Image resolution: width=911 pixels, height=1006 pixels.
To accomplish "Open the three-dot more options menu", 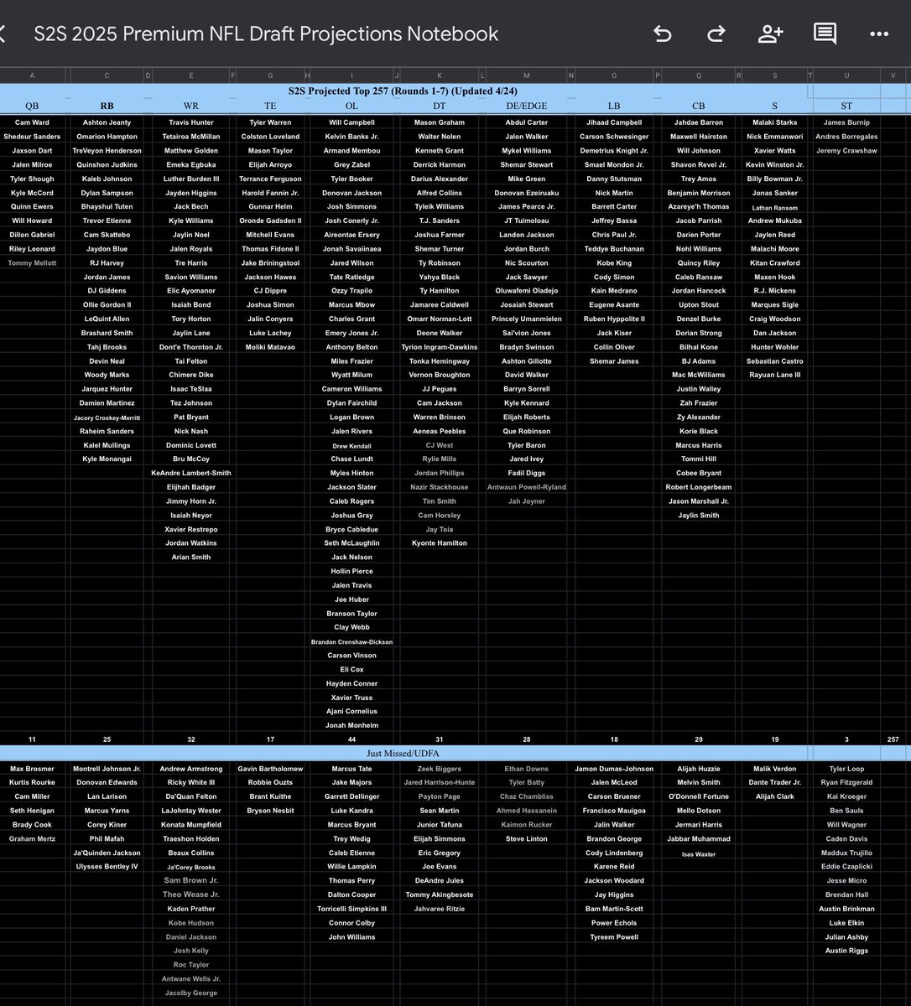I will 879,34.
